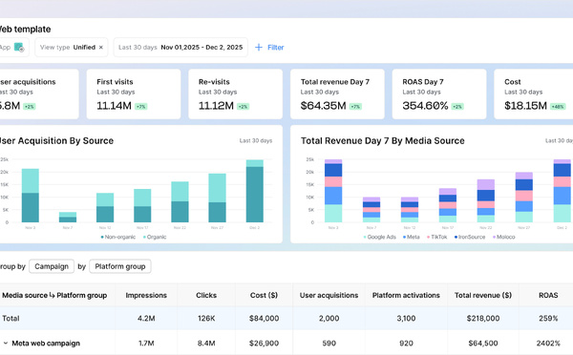
Task: Select the Cost metric card
Action: (x=534, y=94)
